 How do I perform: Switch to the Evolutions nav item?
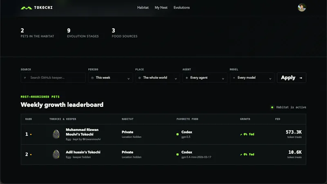coord(181,7)
